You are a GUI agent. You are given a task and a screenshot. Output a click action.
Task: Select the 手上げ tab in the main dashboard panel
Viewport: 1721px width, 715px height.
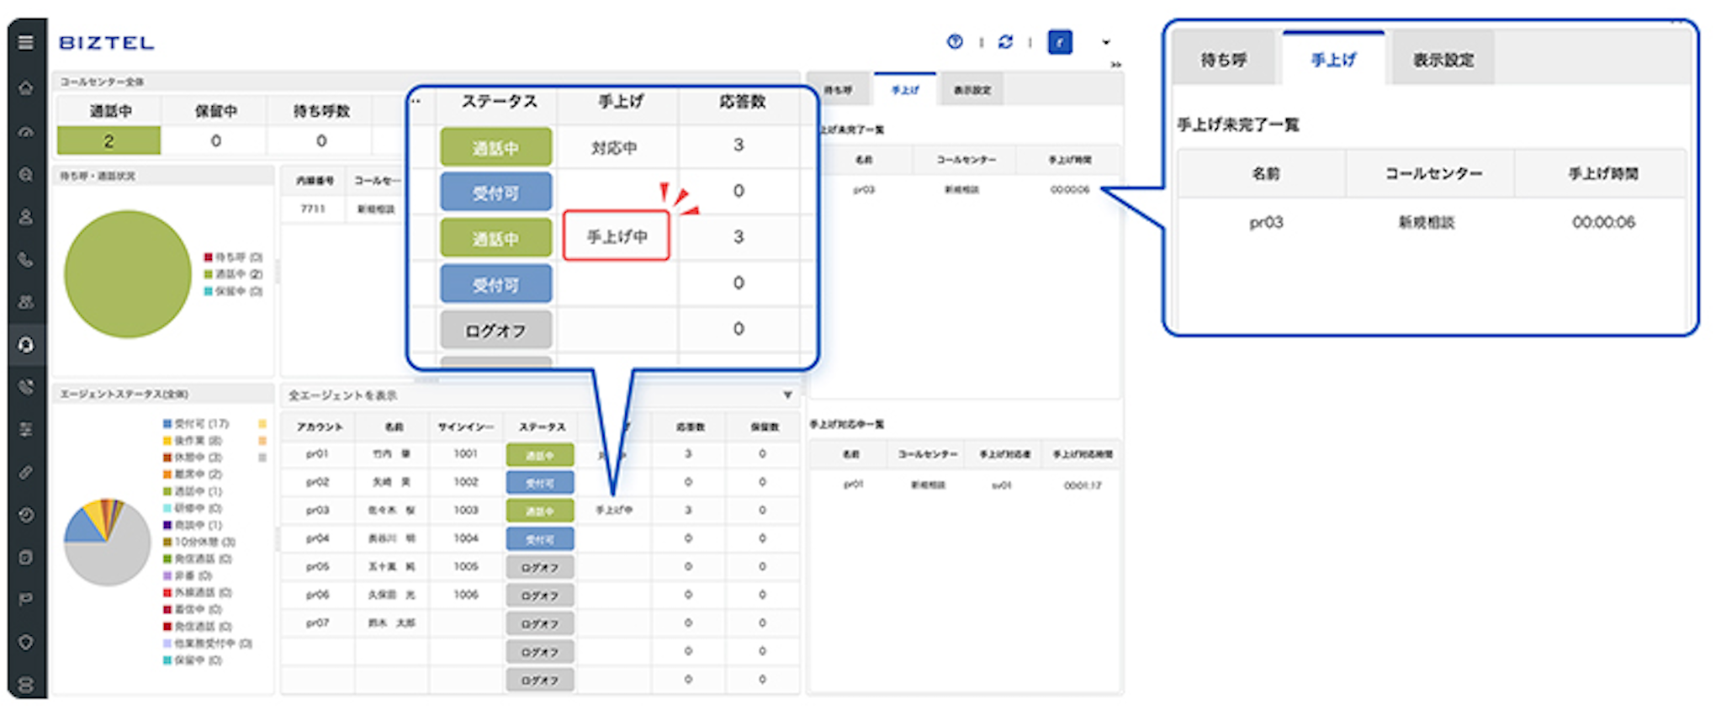(905, 90)
